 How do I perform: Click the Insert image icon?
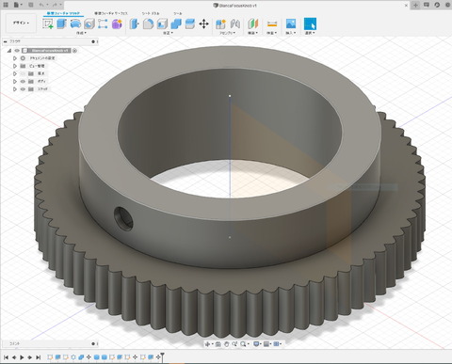[291, 24]
